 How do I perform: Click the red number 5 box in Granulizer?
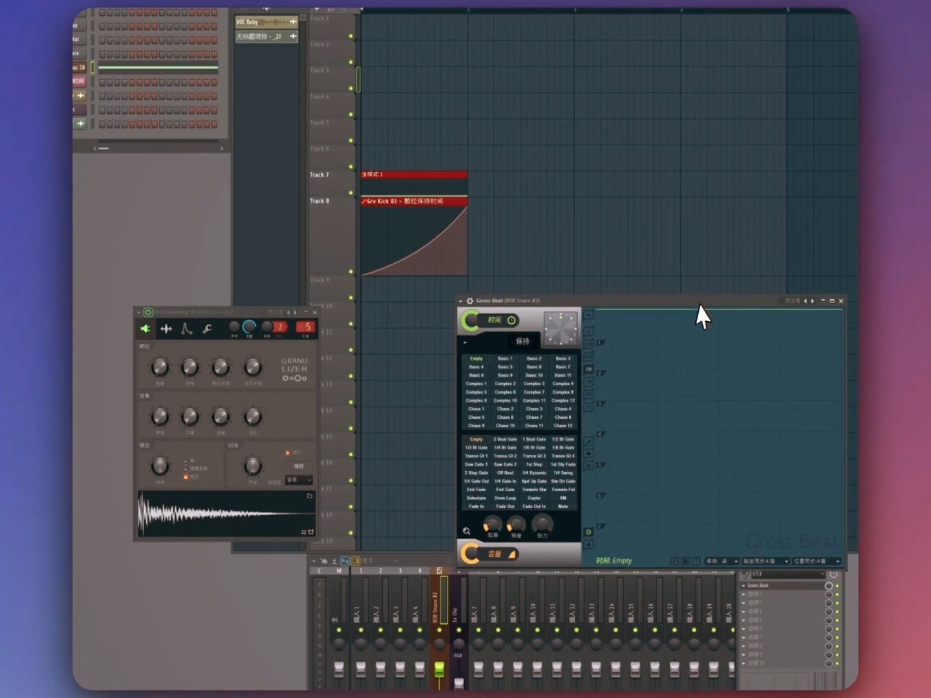tap(306, 327)
